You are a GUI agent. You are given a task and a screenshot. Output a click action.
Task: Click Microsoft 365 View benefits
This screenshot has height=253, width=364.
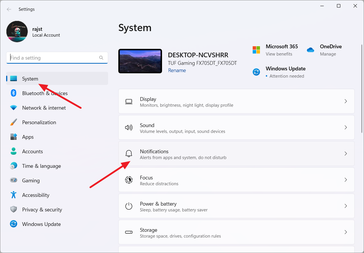pyautogui.click(x=279, y=54)
